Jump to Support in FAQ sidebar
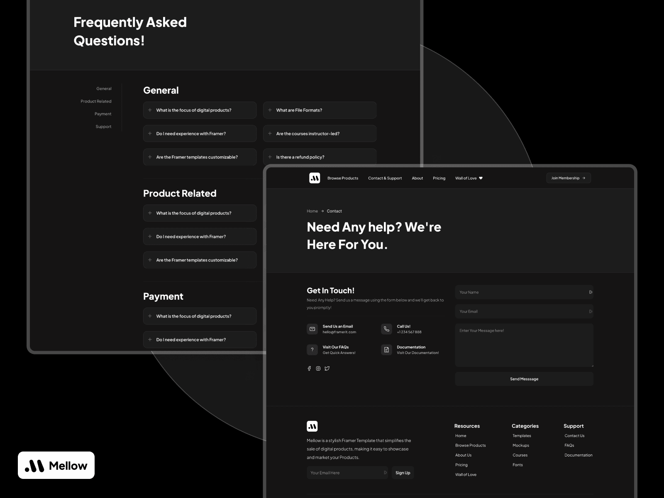The image size is (664, 498). point(103,127)
